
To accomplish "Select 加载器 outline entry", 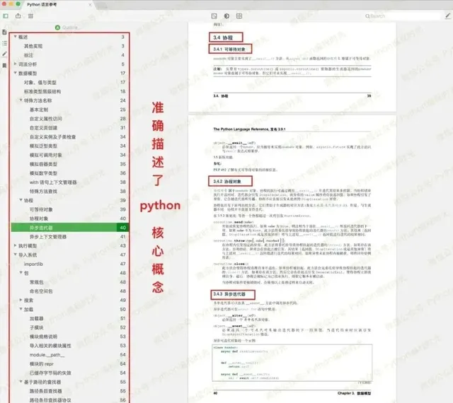I will click(37, 319).
